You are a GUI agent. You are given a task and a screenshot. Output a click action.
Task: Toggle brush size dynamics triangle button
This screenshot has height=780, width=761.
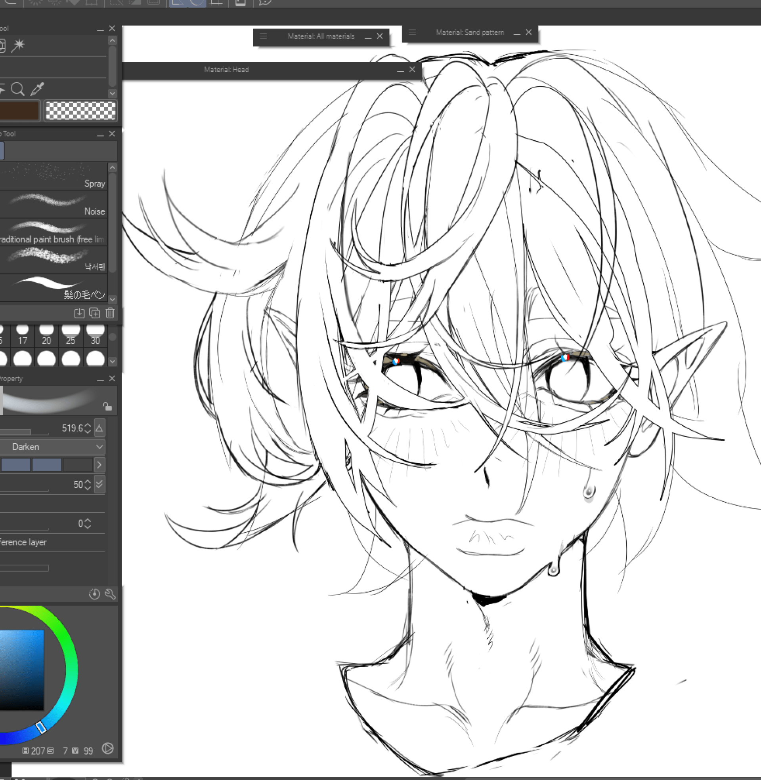pos(99,428)
